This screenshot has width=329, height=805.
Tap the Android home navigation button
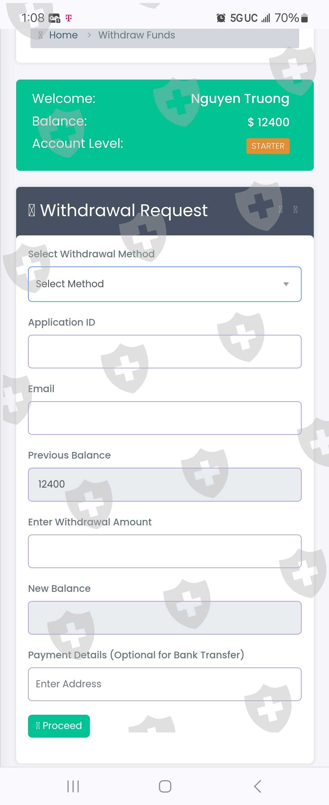[x=165, y=786]
